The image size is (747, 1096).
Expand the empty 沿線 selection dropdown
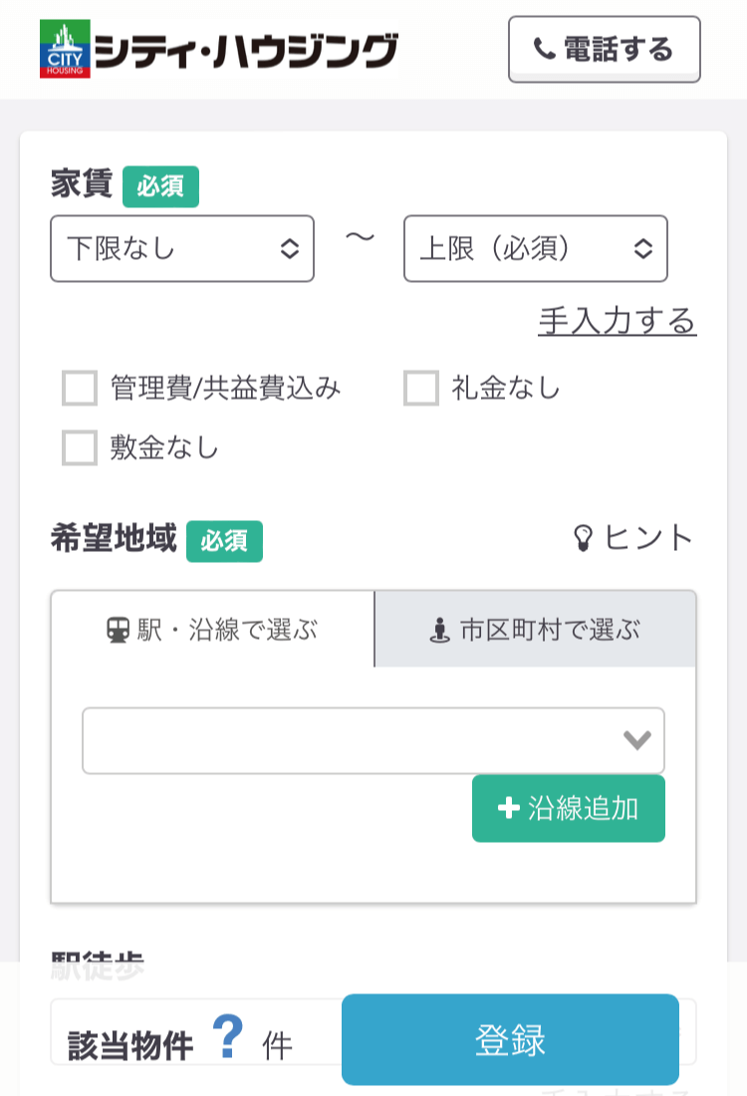[373, 739]
